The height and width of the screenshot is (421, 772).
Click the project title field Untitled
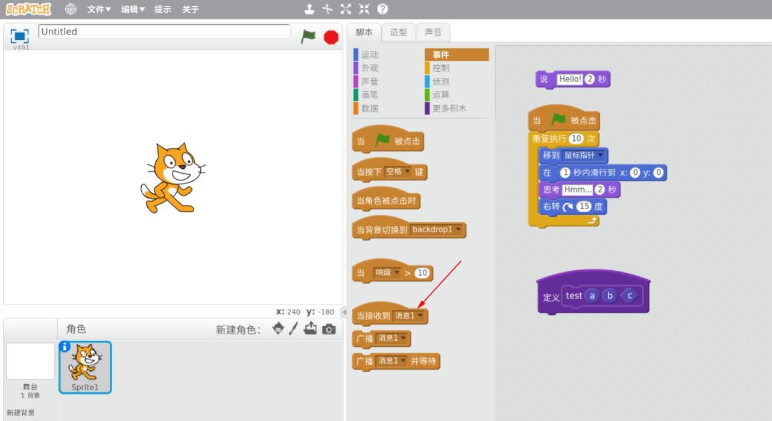click(x=164, y=32)
